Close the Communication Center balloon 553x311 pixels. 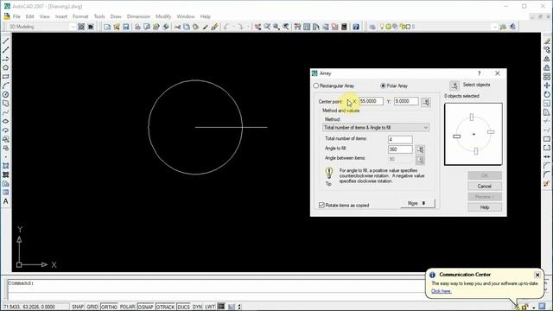537,275
